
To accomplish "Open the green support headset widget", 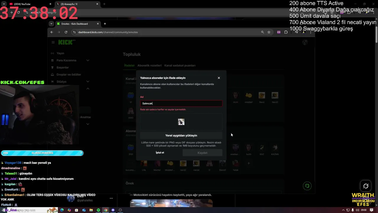I will pos(307,186).
